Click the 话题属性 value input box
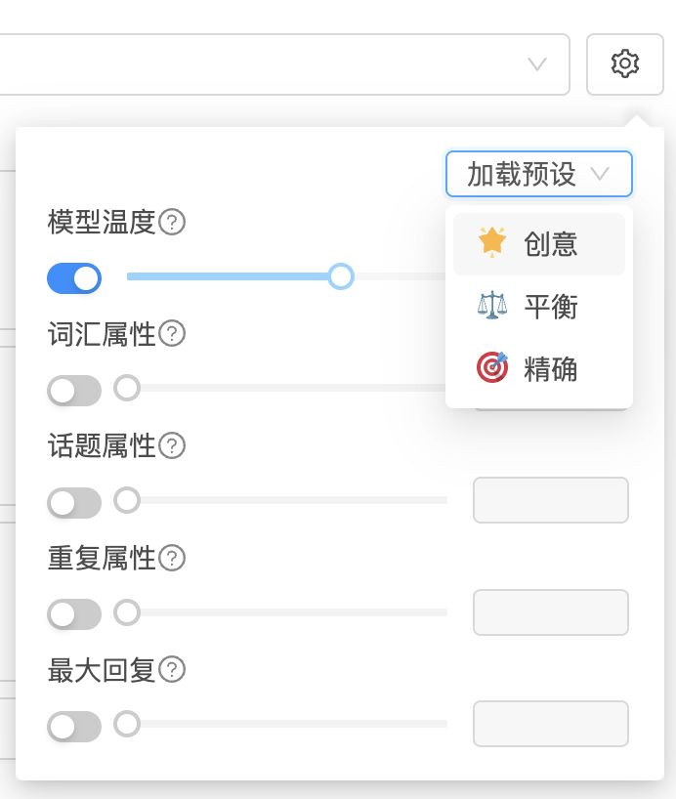Image resolution: width=676 pixels, height=799 pixels. coord(550,500)
